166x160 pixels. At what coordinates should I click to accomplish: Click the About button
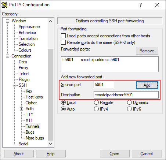19,154
